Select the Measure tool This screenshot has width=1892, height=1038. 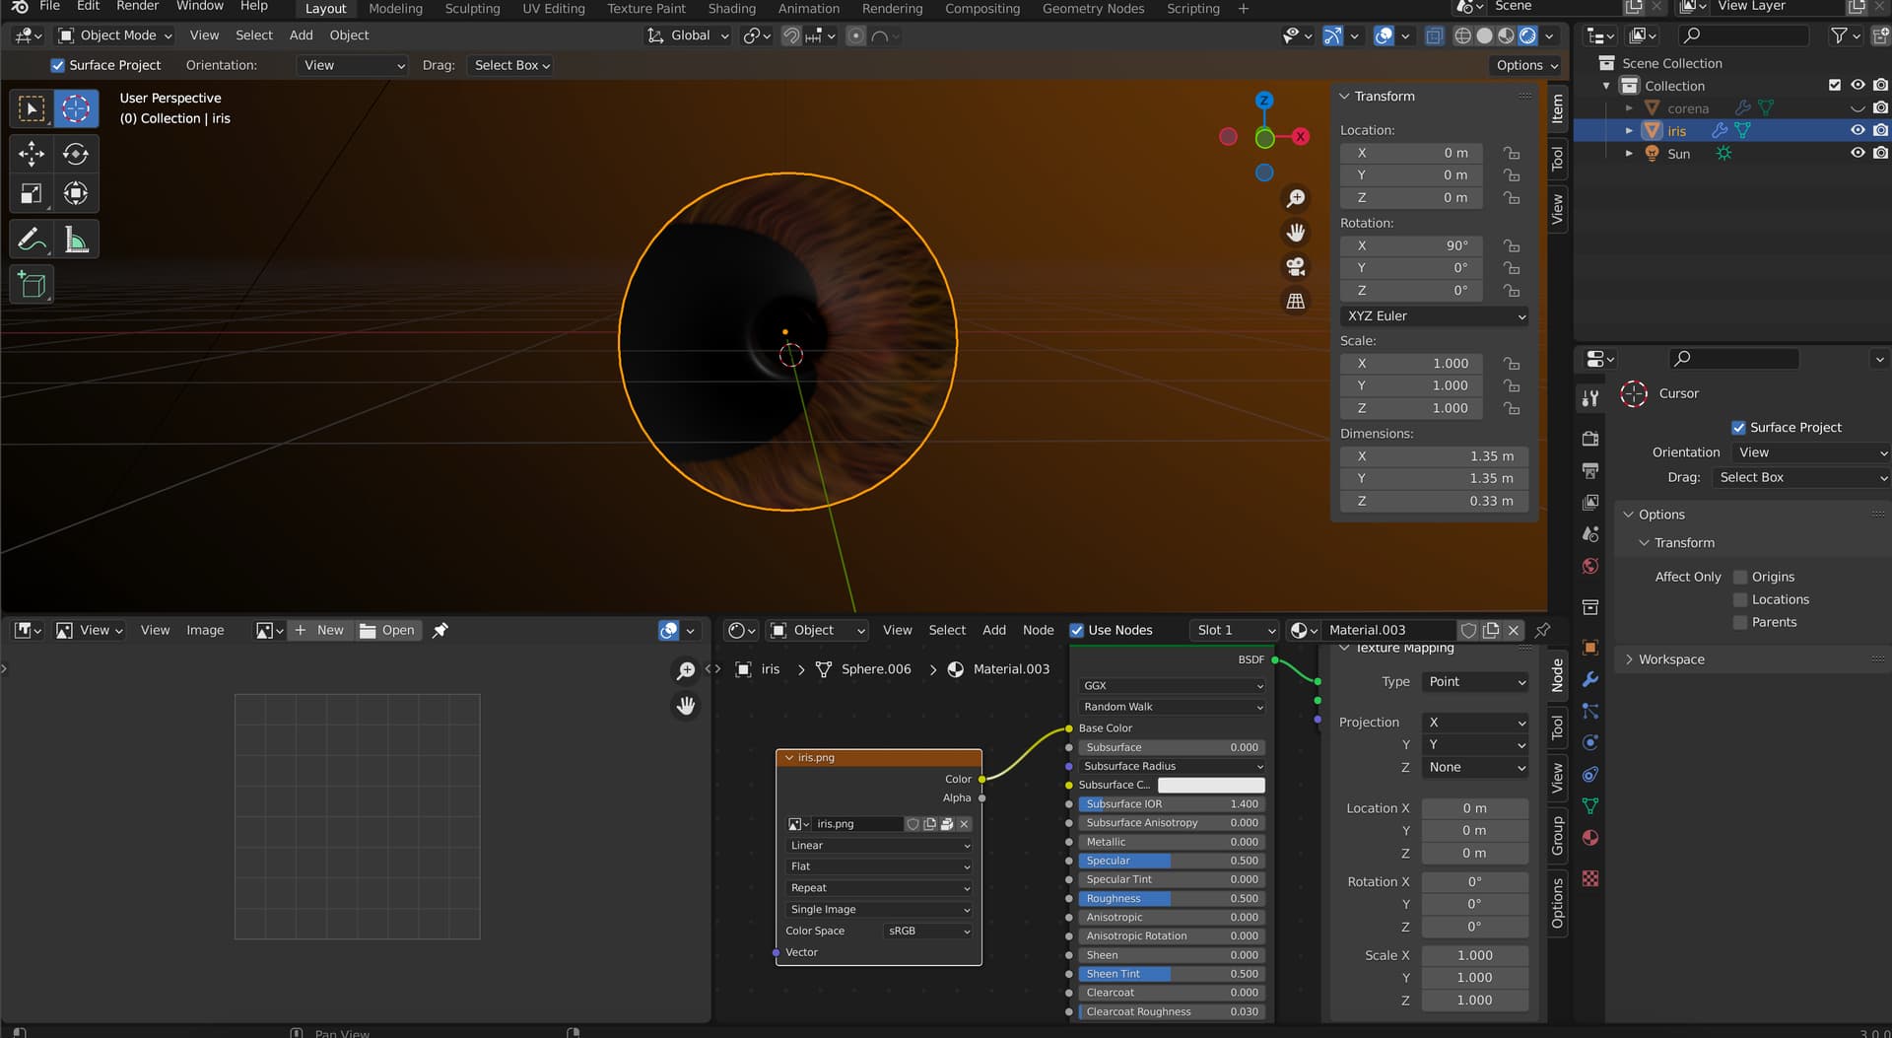[76, 240]
